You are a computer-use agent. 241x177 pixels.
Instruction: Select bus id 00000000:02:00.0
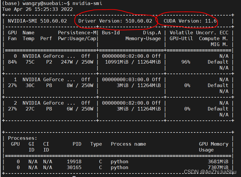pyautogui.click(x=125, y=56)
